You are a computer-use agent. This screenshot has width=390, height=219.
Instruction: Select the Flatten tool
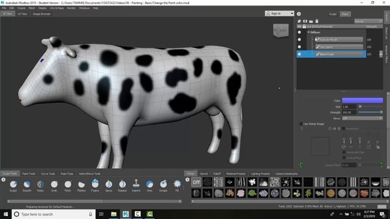[x=81, y=186]
